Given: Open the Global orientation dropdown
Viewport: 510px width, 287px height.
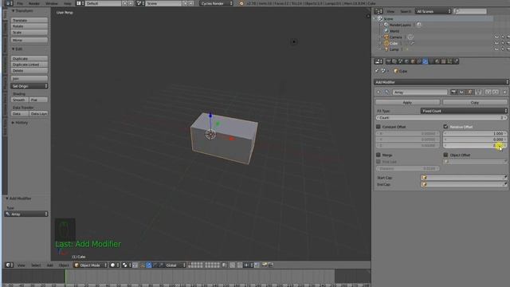Looking at the screenshot, I should (x=175, y=265).
